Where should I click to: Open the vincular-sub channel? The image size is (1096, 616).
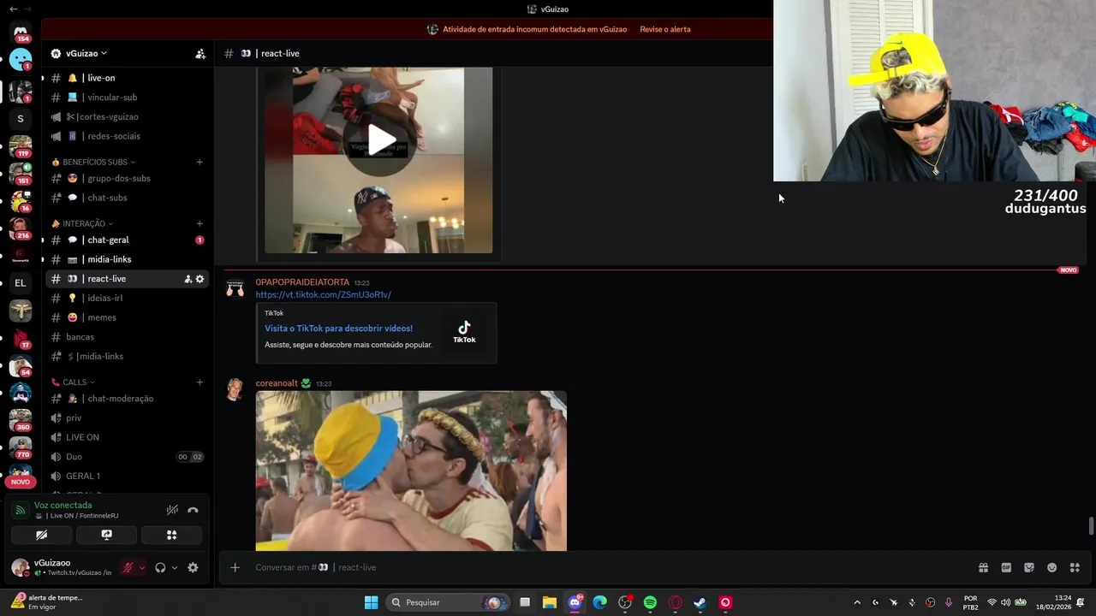tap(127, 98)
